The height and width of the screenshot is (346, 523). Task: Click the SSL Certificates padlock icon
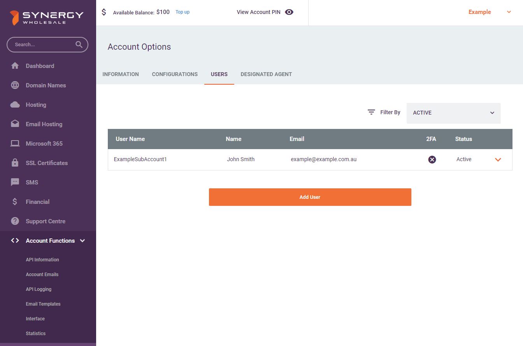15,163
